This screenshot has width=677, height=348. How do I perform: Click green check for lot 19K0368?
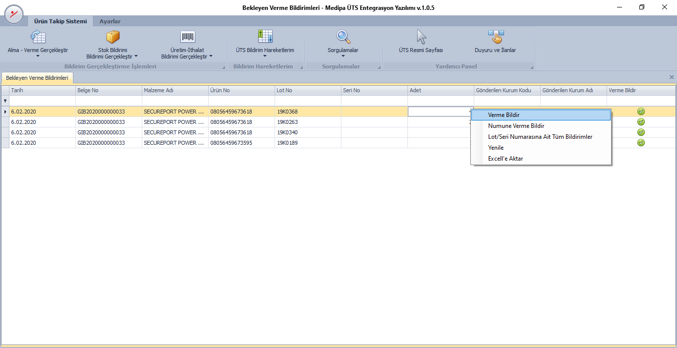point(641,112)
